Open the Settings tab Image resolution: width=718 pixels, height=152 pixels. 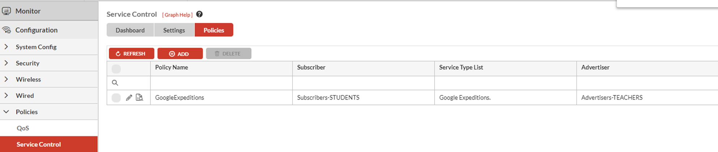174,30
